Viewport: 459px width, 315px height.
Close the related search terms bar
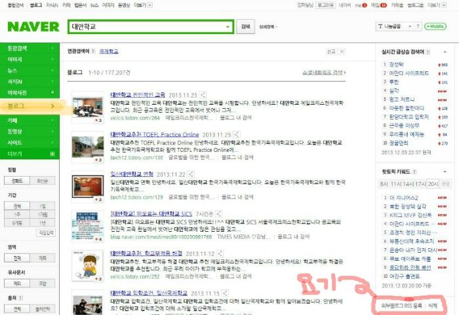(342, 52)
